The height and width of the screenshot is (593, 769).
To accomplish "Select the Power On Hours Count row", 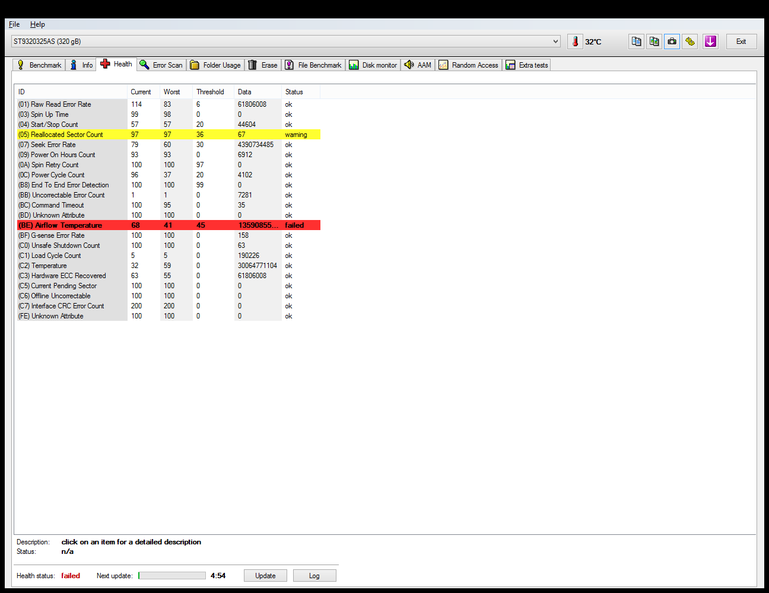I will (167, 155).
